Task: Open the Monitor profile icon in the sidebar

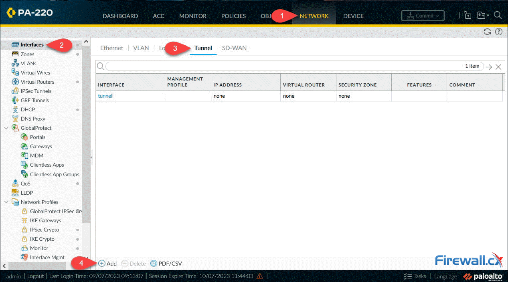Action: (24, 248)
